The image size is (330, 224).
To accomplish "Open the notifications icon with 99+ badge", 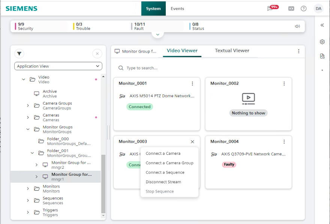I will coord(272,8).
